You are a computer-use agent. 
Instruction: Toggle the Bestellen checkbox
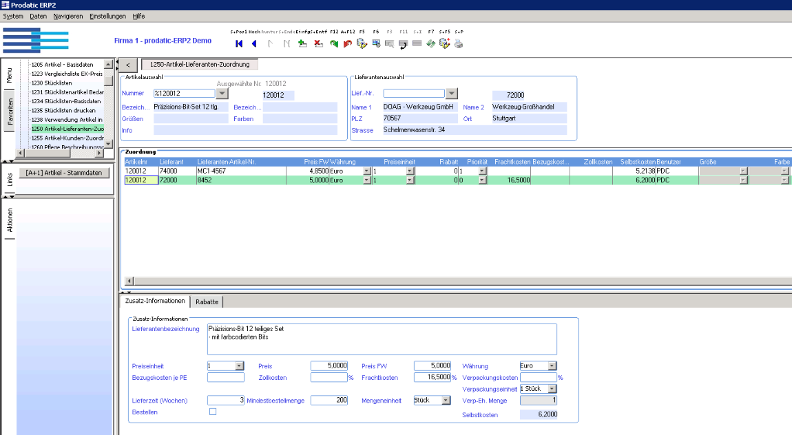(213, 412)
